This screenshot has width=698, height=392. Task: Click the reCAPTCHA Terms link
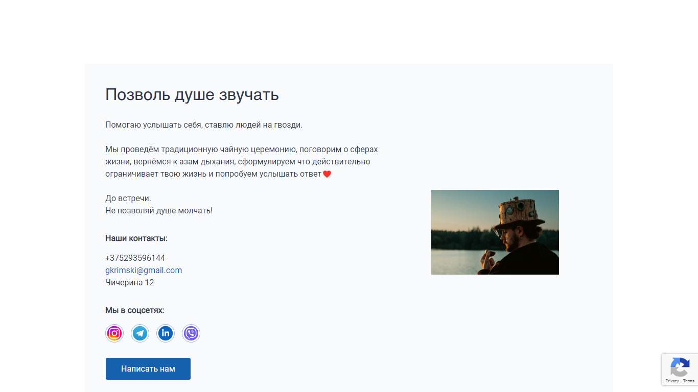[x=689, y=381]
